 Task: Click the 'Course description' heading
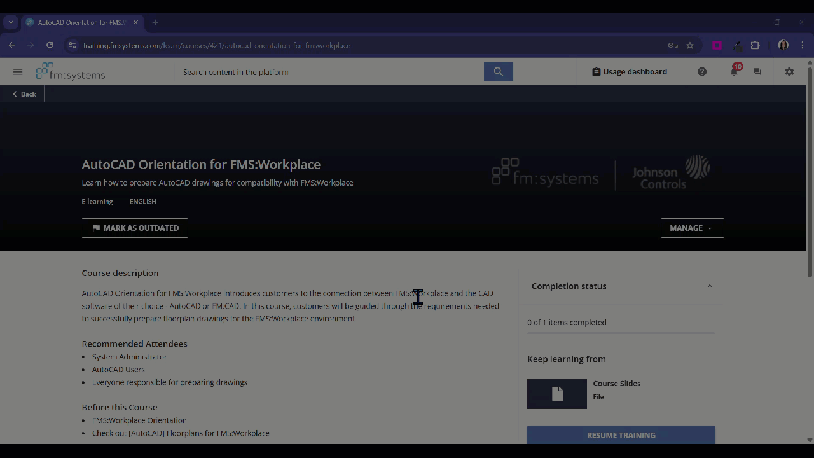point(120,273)
